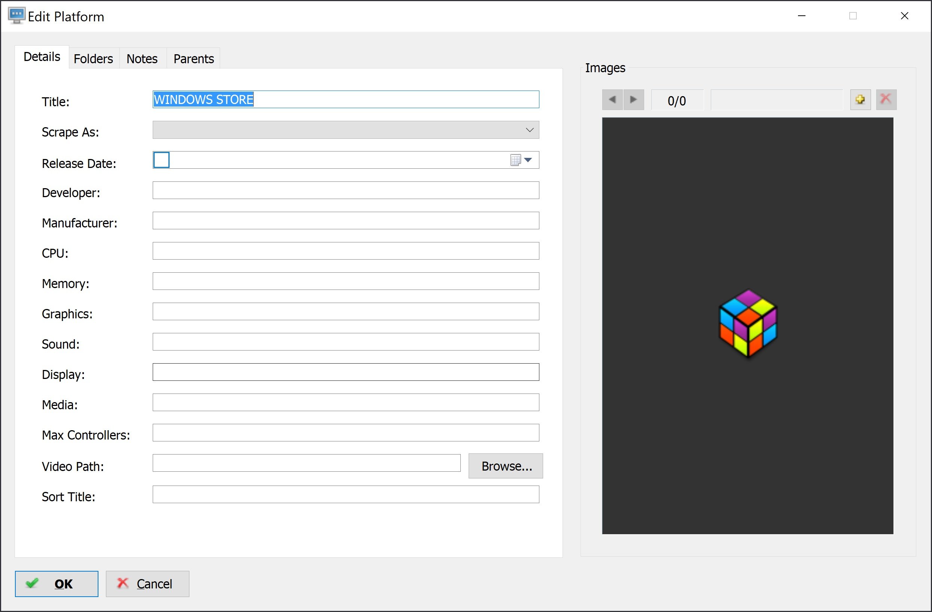Minimize the Edit Platform window

802,16
